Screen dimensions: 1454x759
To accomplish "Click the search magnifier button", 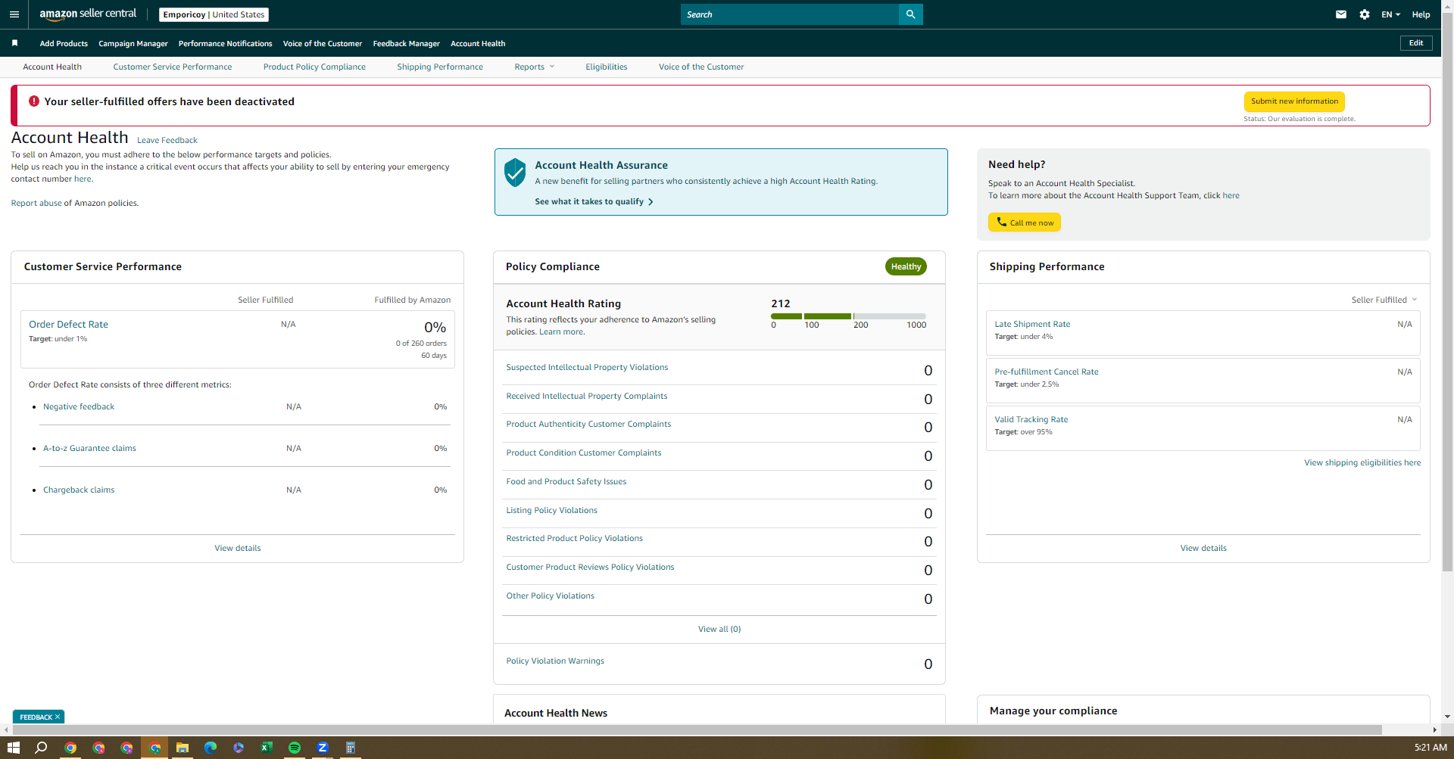I will click(910, 14).
